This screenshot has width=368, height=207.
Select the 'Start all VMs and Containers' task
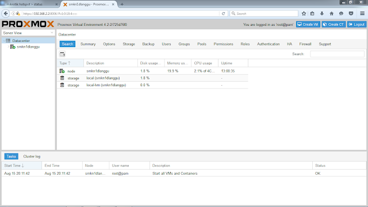point(184,174)
